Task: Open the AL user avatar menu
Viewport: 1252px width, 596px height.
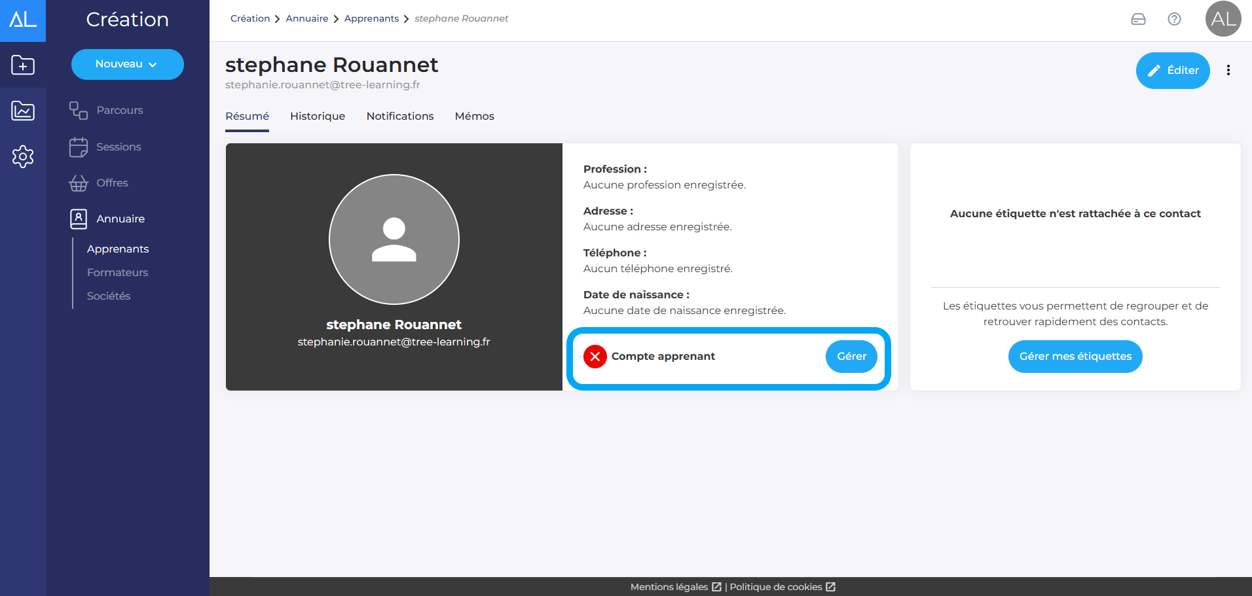Action: pyautogui.click(x=1223, y=19)
